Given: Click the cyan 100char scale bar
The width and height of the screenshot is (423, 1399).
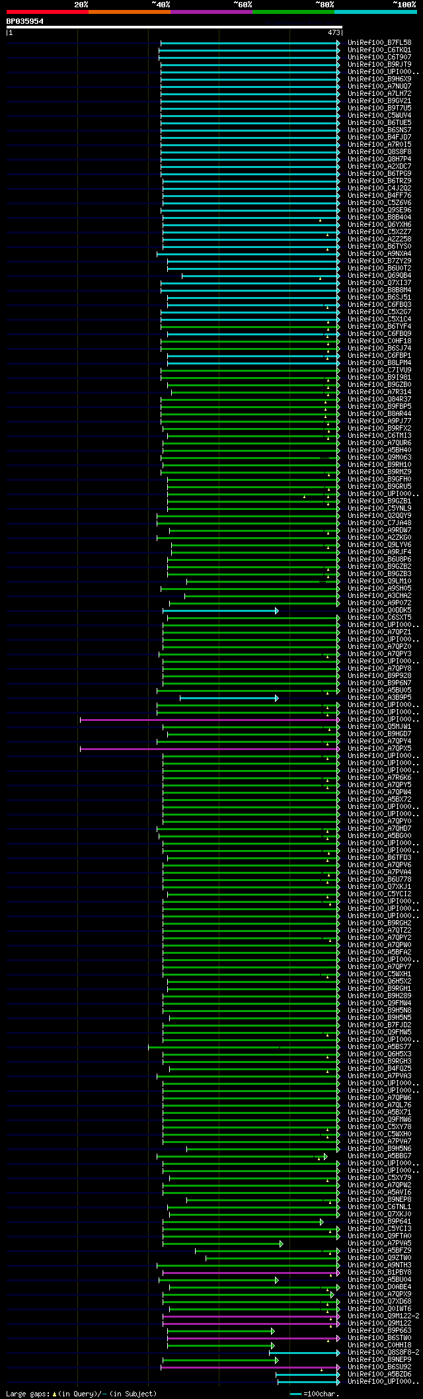Looking at the screenshot, I should [295, 1394].
